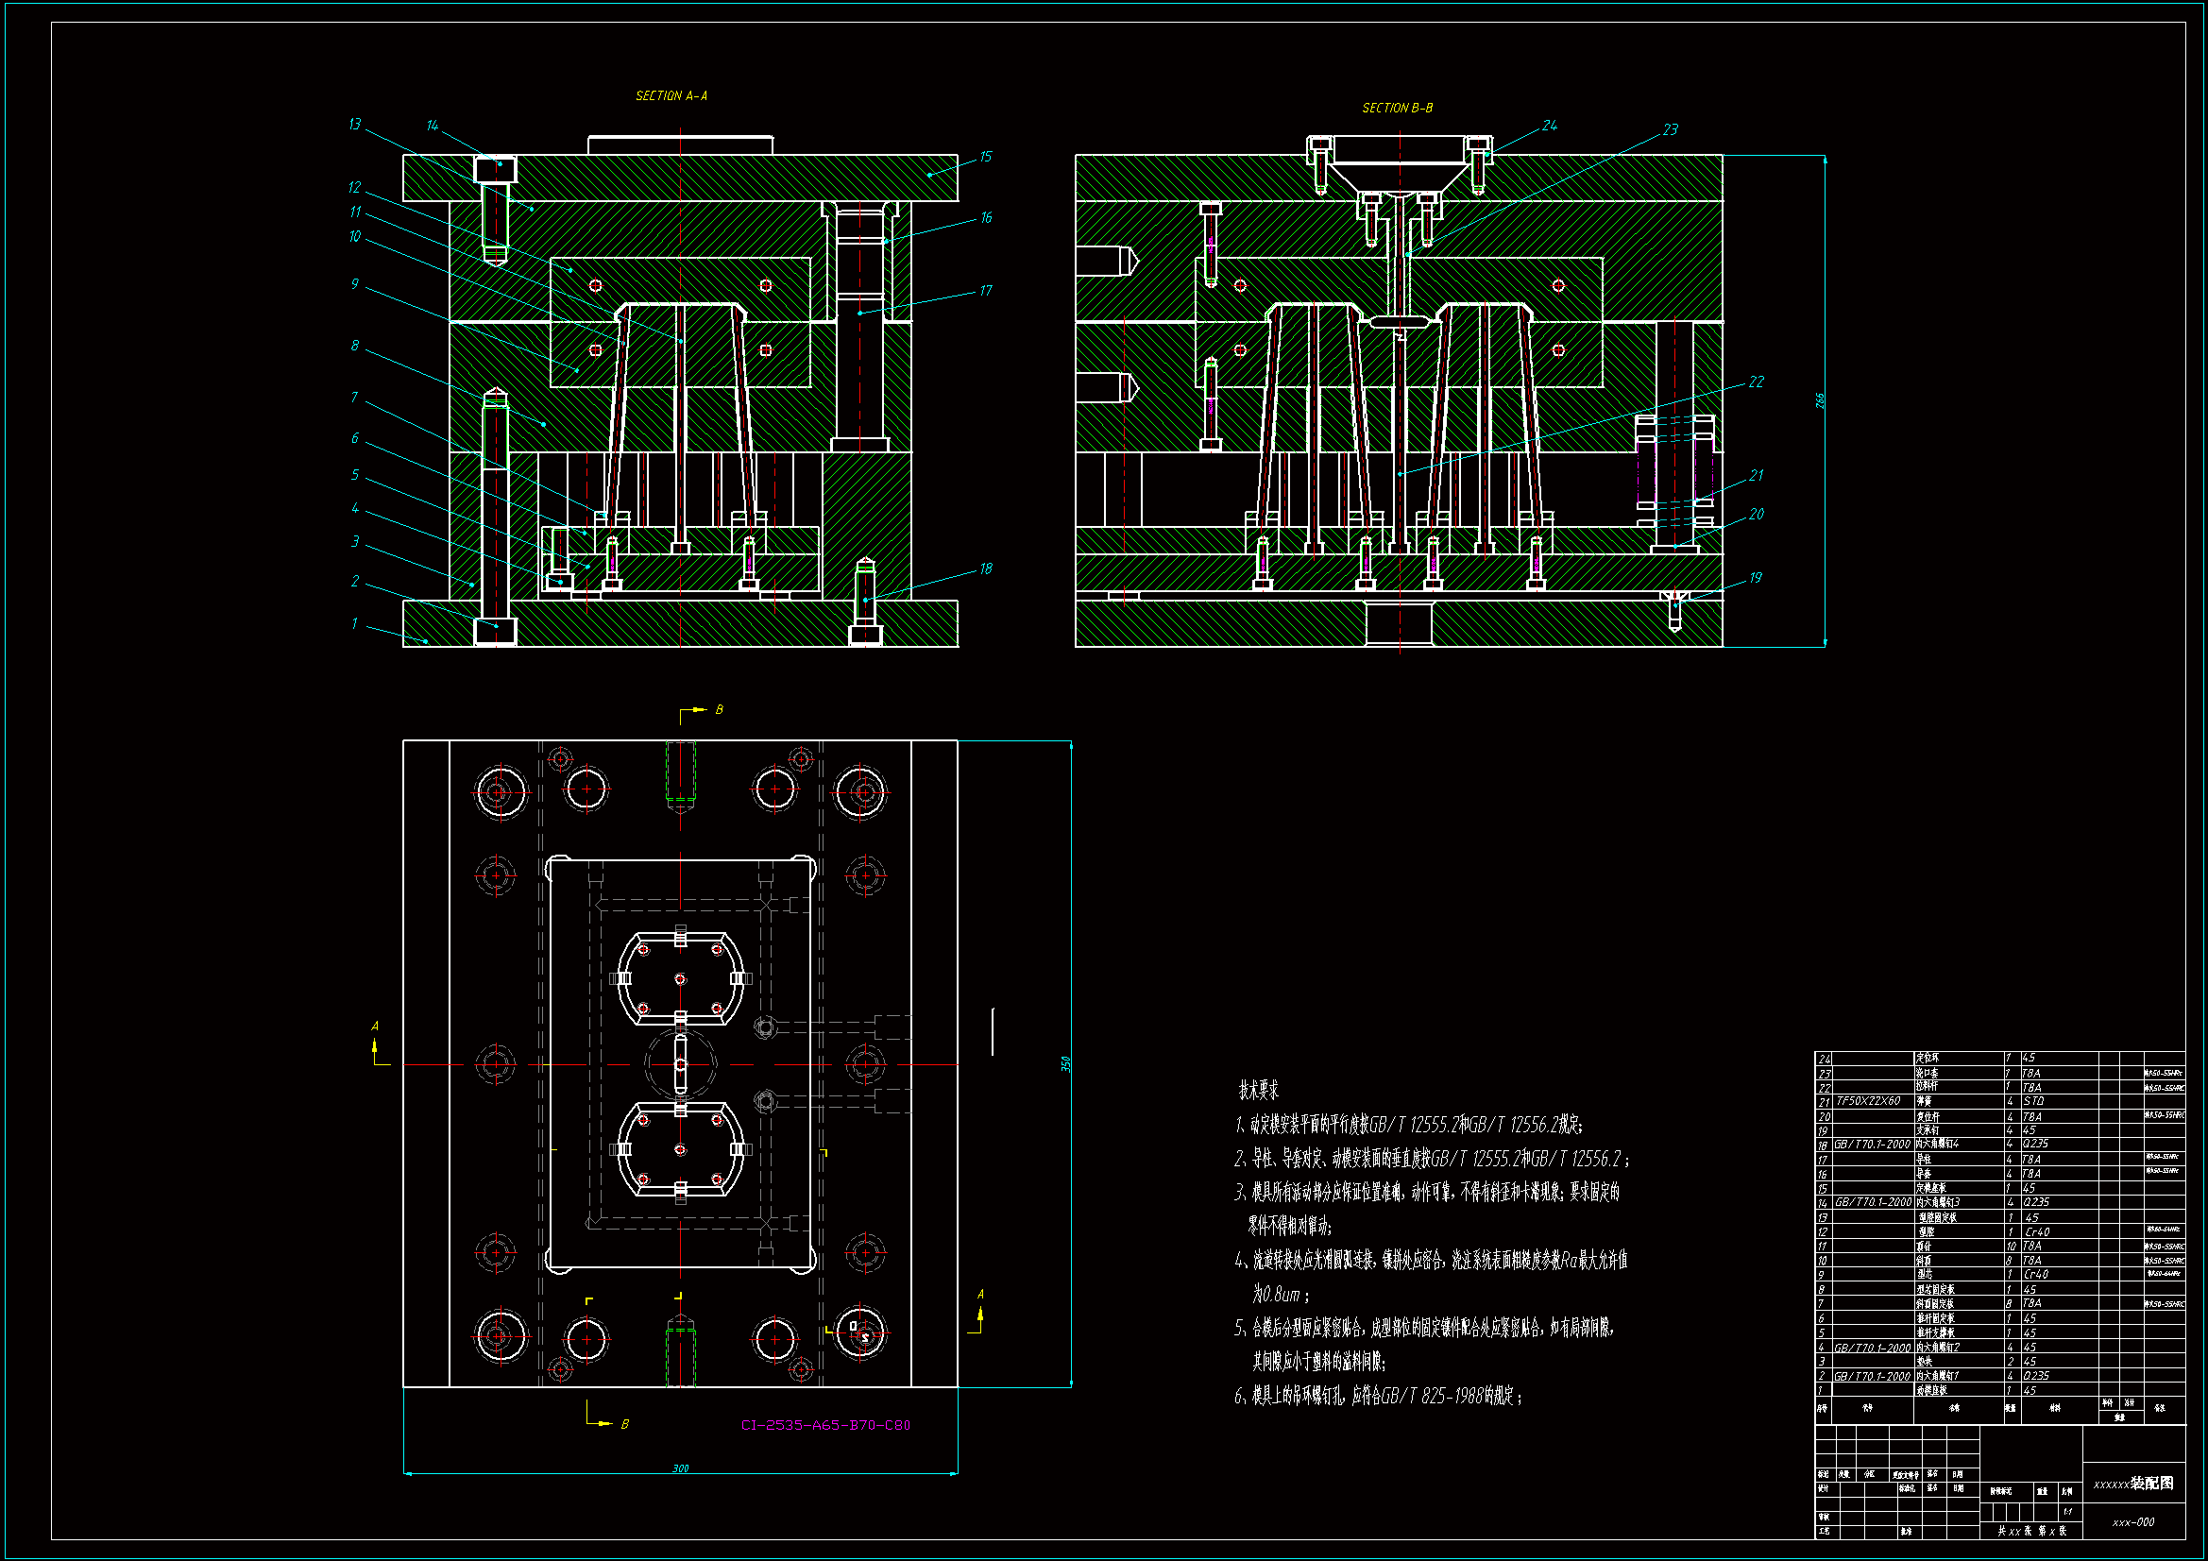The width and height of the screenshot is (2208, 1561).
Task: Click the TF50X22X60 spring specification cell
Action: point(1868,1101)
